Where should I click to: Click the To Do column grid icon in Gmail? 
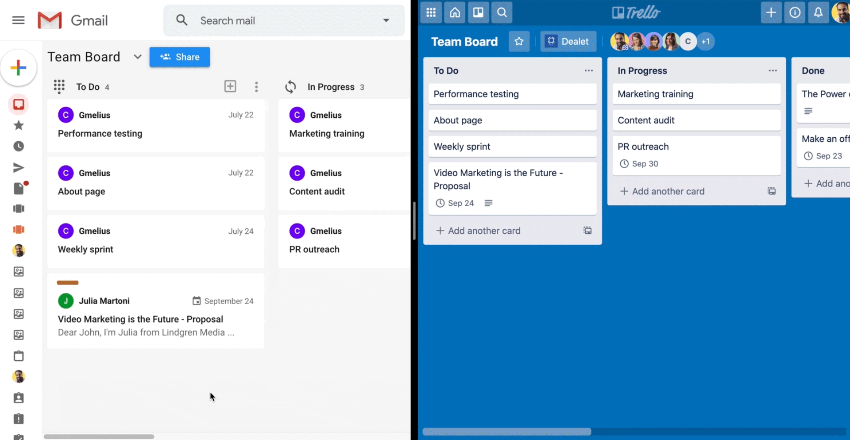click(x=59, y=87)
